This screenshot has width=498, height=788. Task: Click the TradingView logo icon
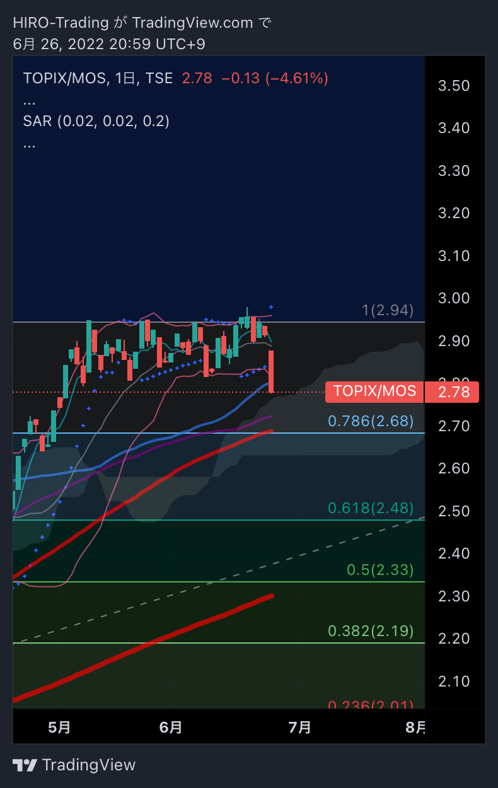click(25, 765)
